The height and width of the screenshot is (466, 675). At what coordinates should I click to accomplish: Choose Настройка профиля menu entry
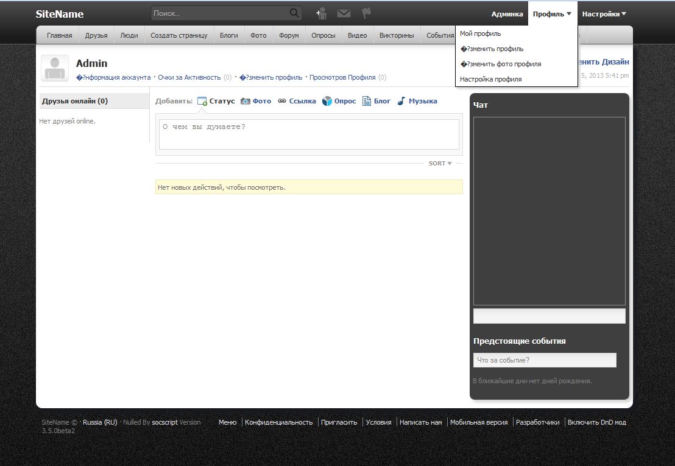[490, 79]
